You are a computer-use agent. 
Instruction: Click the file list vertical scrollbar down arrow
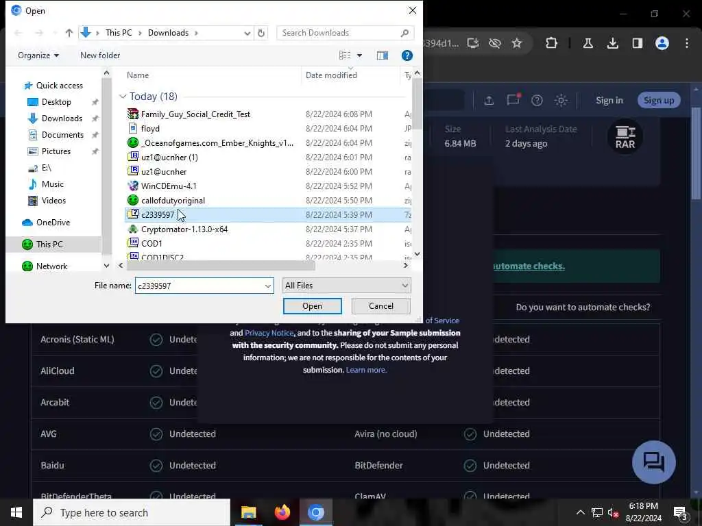click(417, 254)
